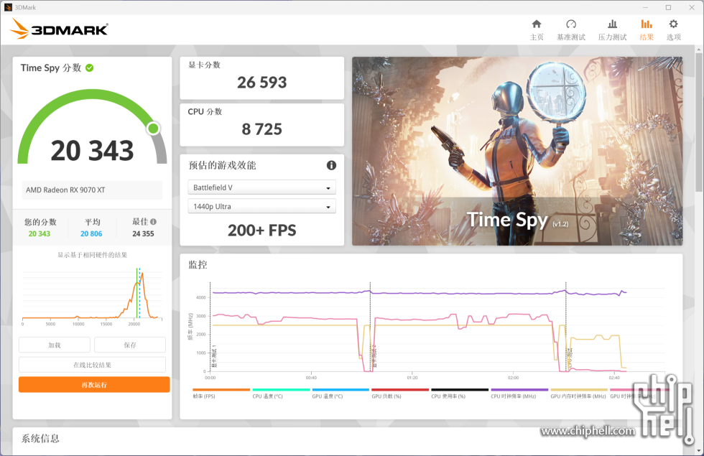Click the 3DMark icon in the title bar
Screen dimensions: 704x456
(9, 6)
